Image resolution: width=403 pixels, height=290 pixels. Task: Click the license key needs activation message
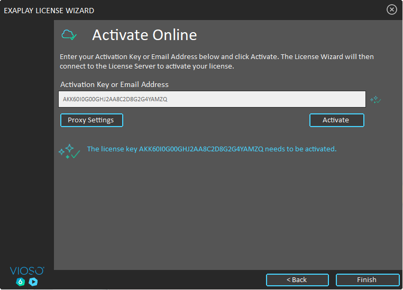click(212, 149)
